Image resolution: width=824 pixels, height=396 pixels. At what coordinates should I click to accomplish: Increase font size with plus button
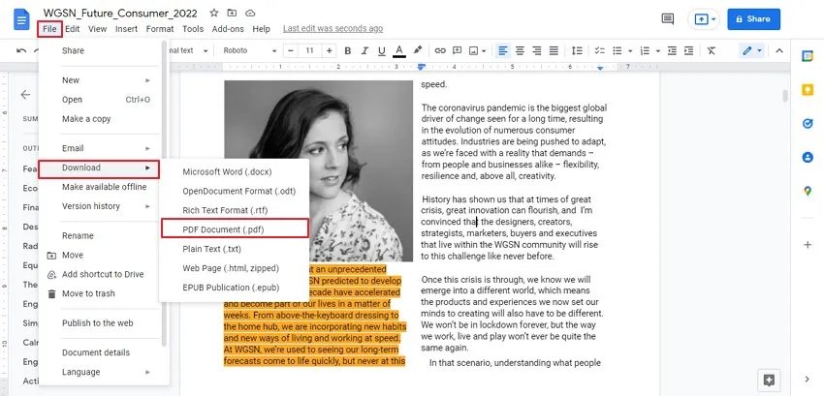330,51
